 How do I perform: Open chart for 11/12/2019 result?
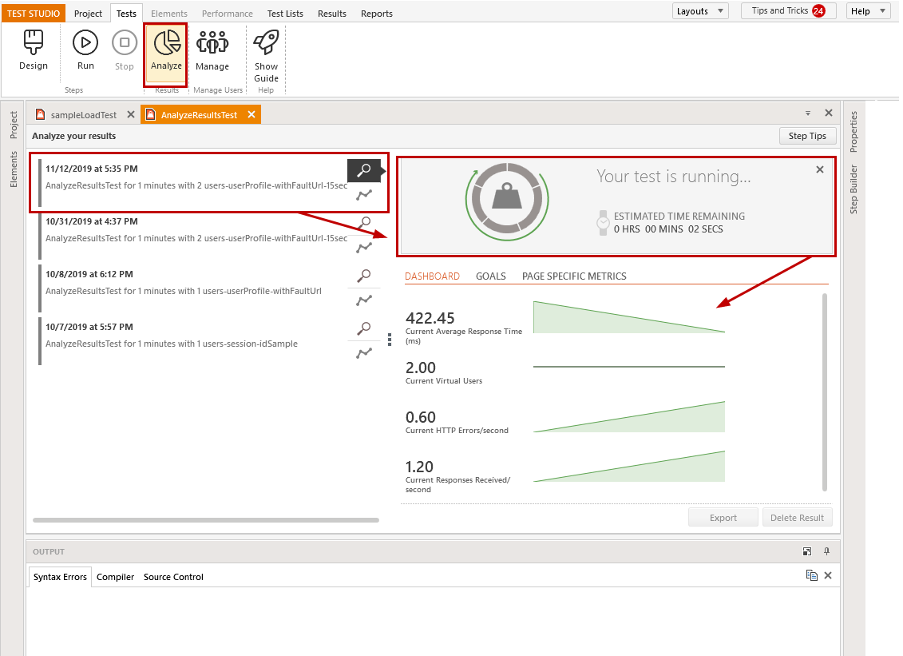tap(364, 195)
